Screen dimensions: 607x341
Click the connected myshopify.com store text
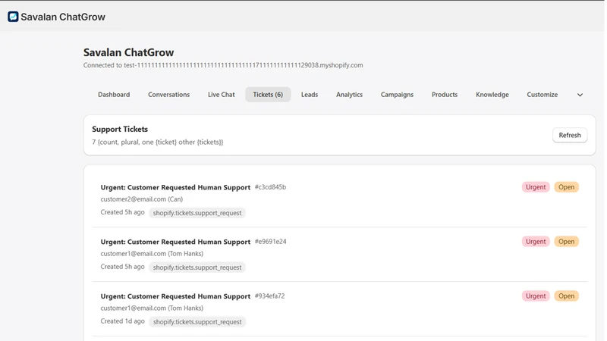click(223, 65)
